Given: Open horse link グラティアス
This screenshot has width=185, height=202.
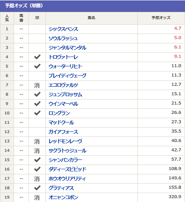Looking at the screenshot, I should click(x=61, y=188).
